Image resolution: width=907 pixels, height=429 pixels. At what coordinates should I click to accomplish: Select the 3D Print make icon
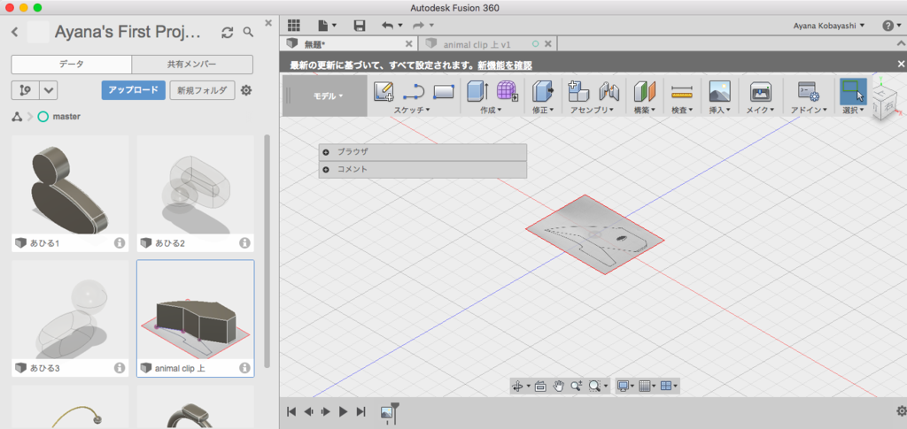pyautogui.click(x=761, y=92)
